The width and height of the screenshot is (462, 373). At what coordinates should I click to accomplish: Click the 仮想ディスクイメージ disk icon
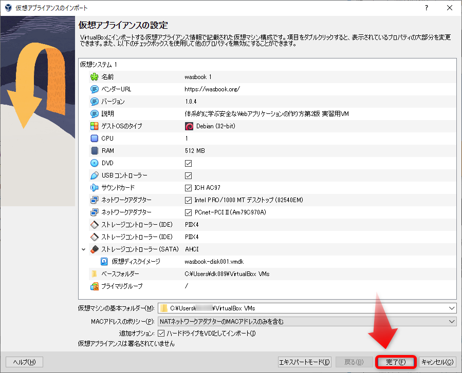(x=104, y=262)
